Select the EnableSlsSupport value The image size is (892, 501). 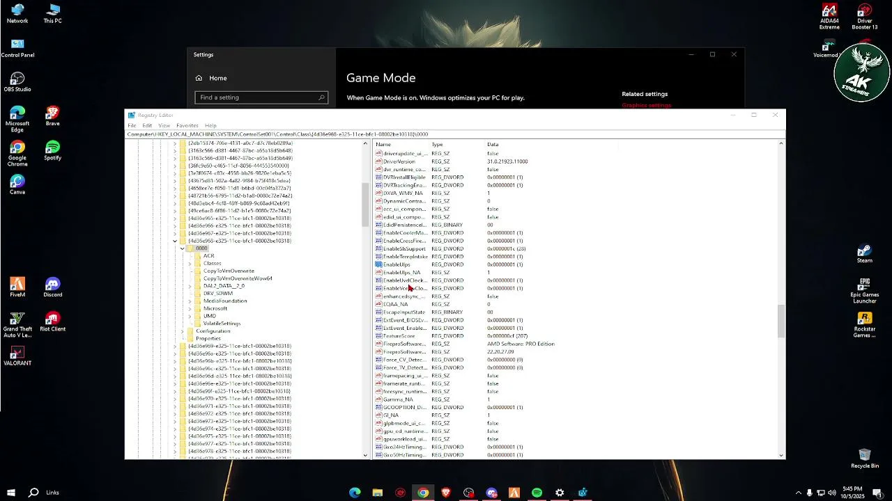[x=404, y=248]
